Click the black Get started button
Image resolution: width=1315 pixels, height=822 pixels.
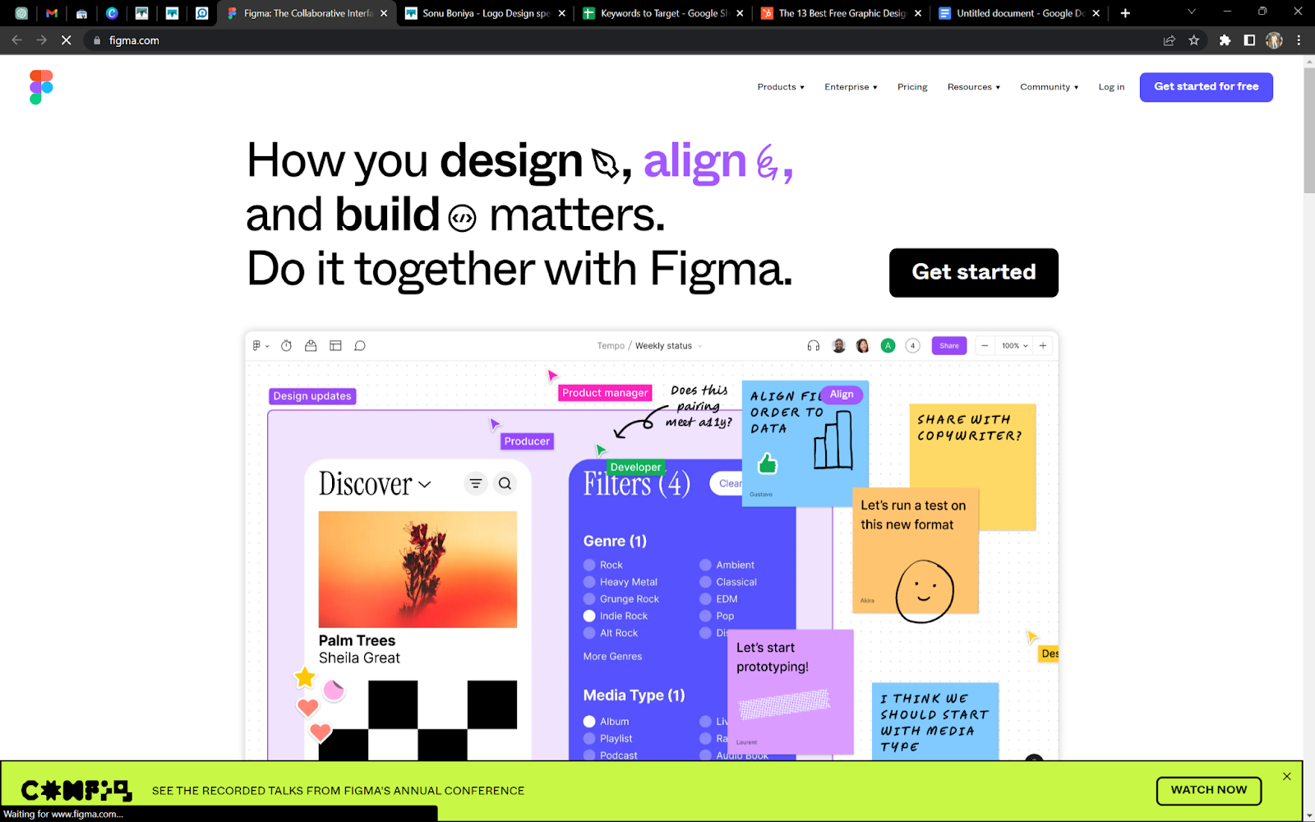974,273
